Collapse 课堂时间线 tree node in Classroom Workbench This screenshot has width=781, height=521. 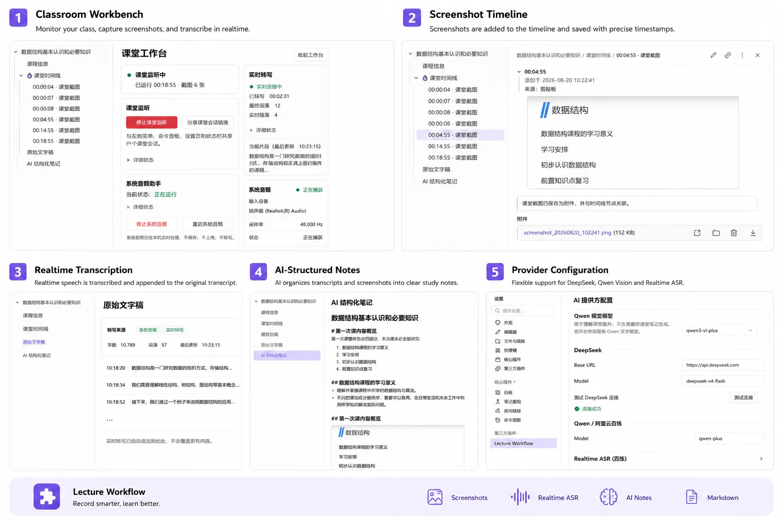[21, 75]
